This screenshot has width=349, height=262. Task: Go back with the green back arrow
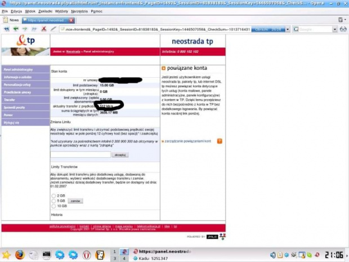click(16, 29)
